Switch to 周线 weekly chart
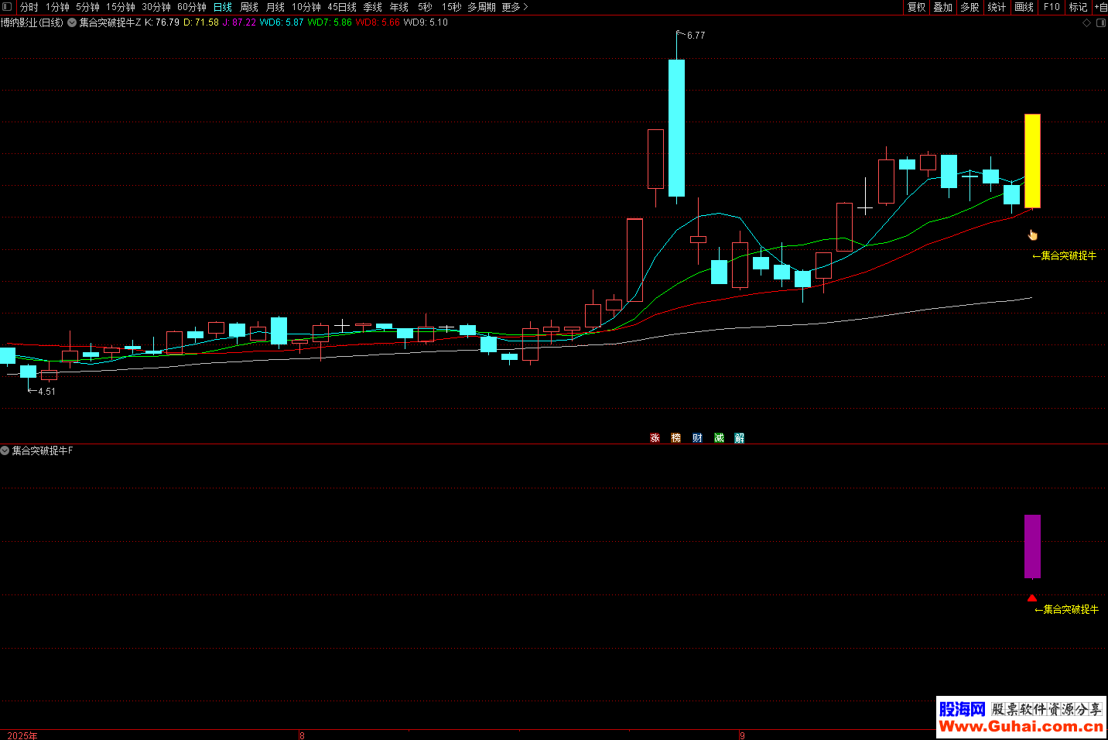This screenshot has height=740, width=1108. click(x=249, y=7)
